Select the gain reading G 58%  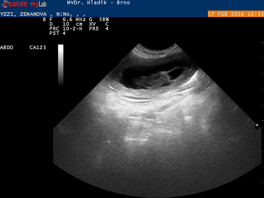99,19
